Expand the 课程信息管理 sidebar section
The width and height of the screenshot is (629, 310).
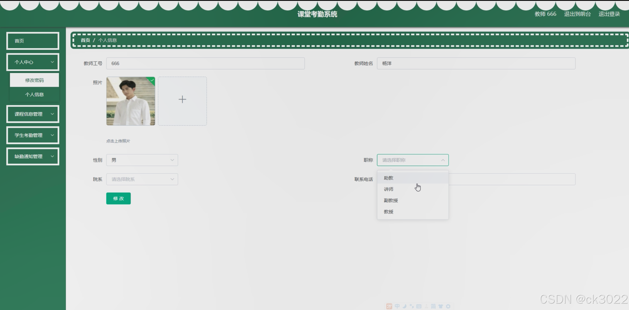click(33, 114)
